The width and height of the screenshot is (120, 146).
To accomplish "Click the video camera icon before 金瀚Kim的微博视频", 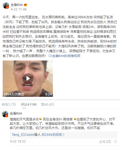I will pos(50,56).
